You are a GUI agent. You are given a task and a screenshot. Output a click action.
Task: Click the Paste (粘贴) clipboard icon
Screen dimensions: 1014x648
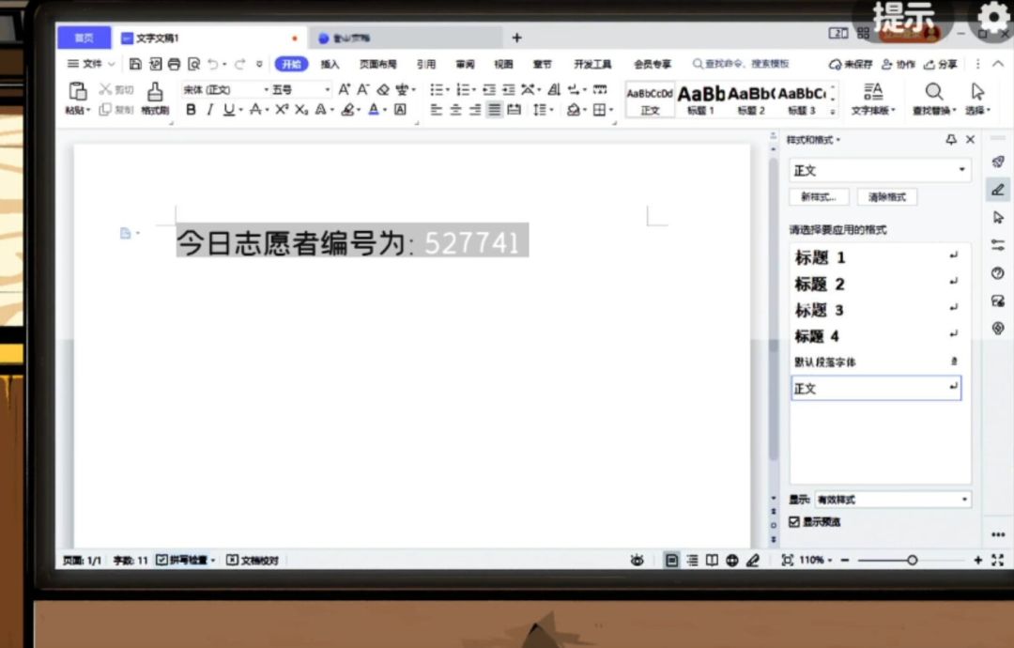point(78,91)
